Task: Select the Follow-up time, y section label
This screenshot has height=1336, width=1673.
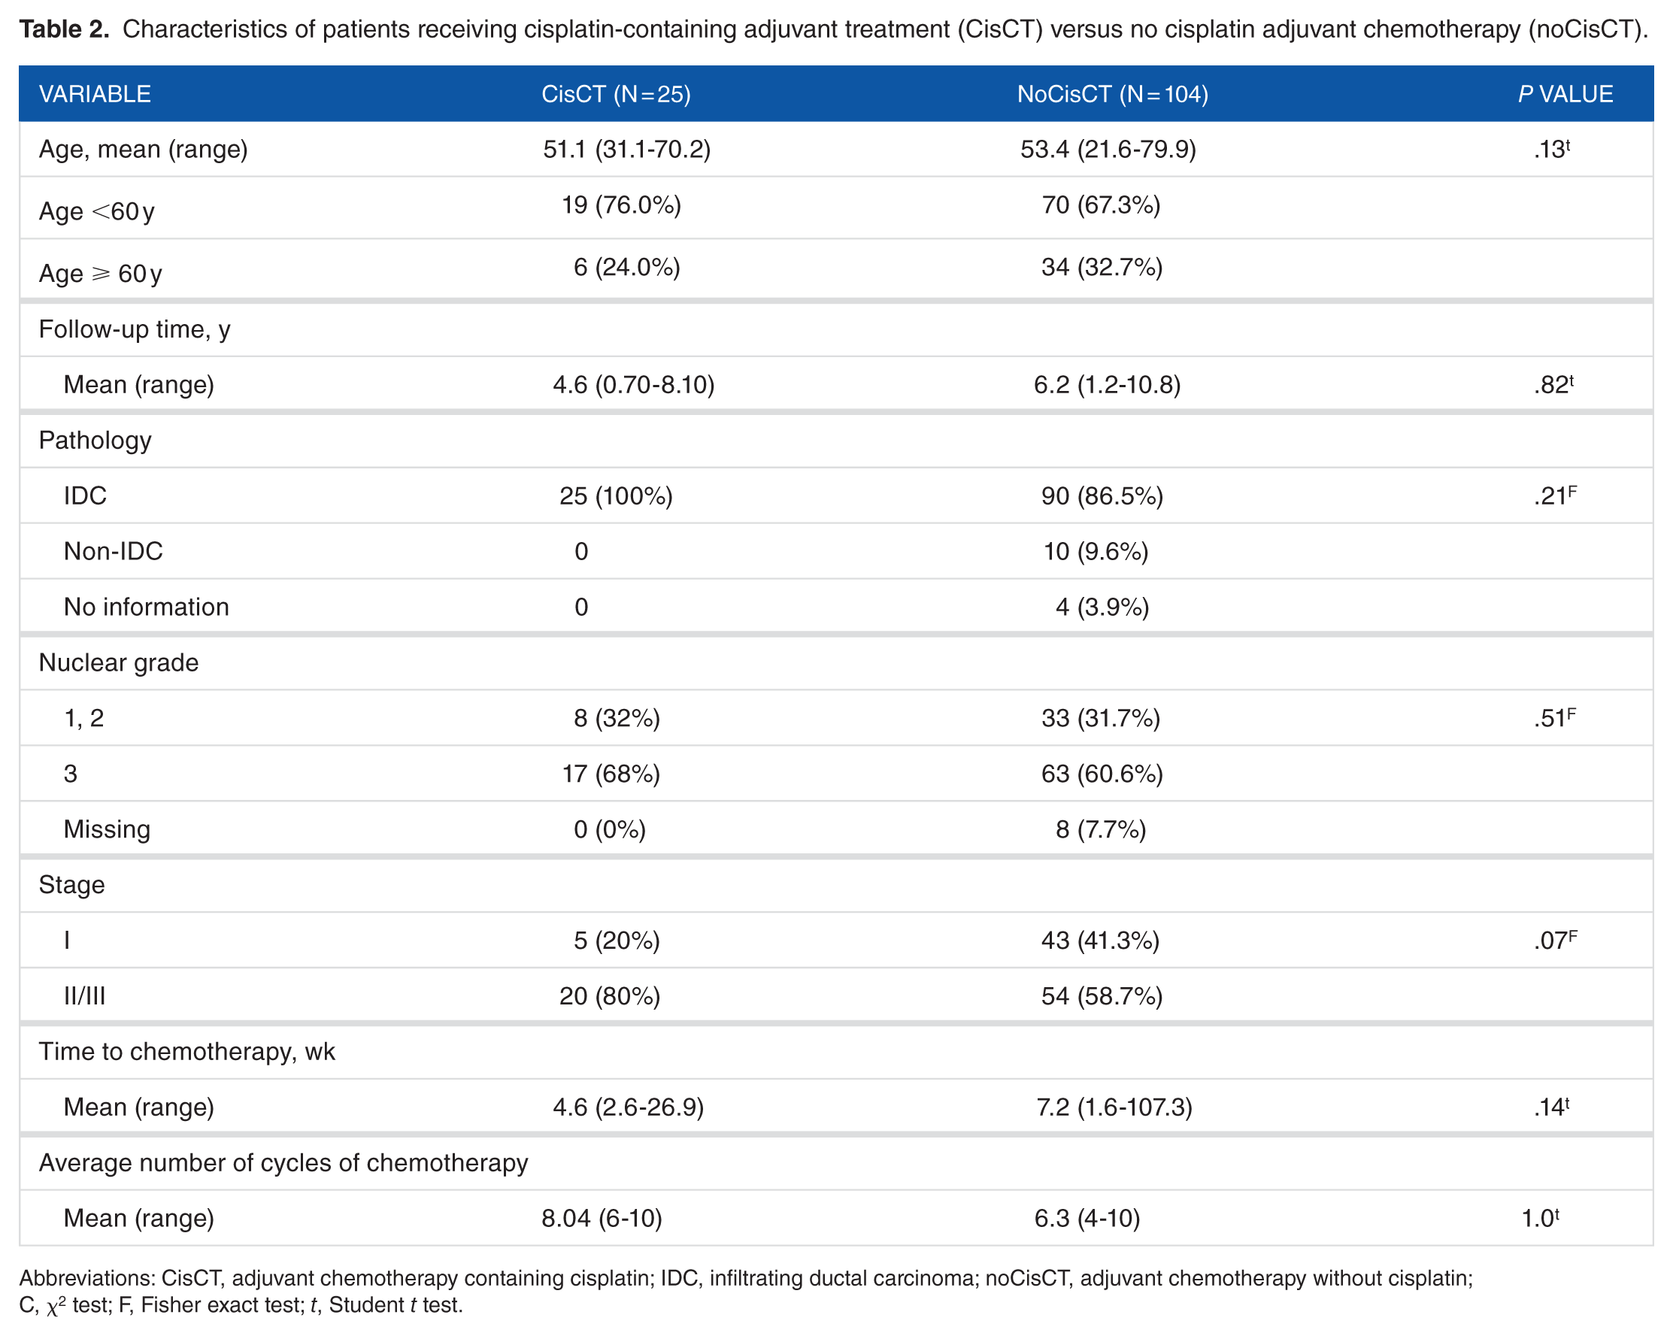Action: pyautogui.click(x=135, y=329)
